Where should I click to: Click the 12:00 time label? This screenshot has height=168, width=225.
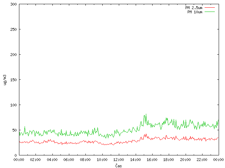(x=118, y=160)
